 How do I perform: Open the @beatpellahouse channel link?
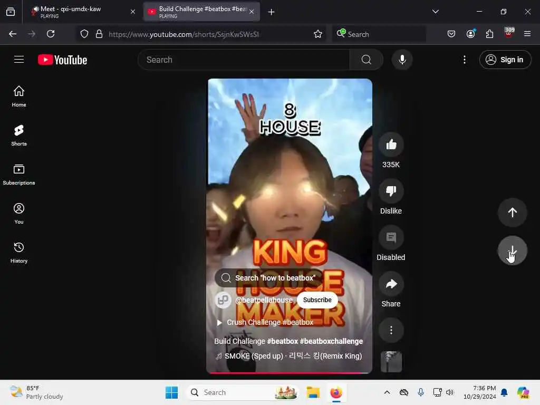tap(264, 300)
